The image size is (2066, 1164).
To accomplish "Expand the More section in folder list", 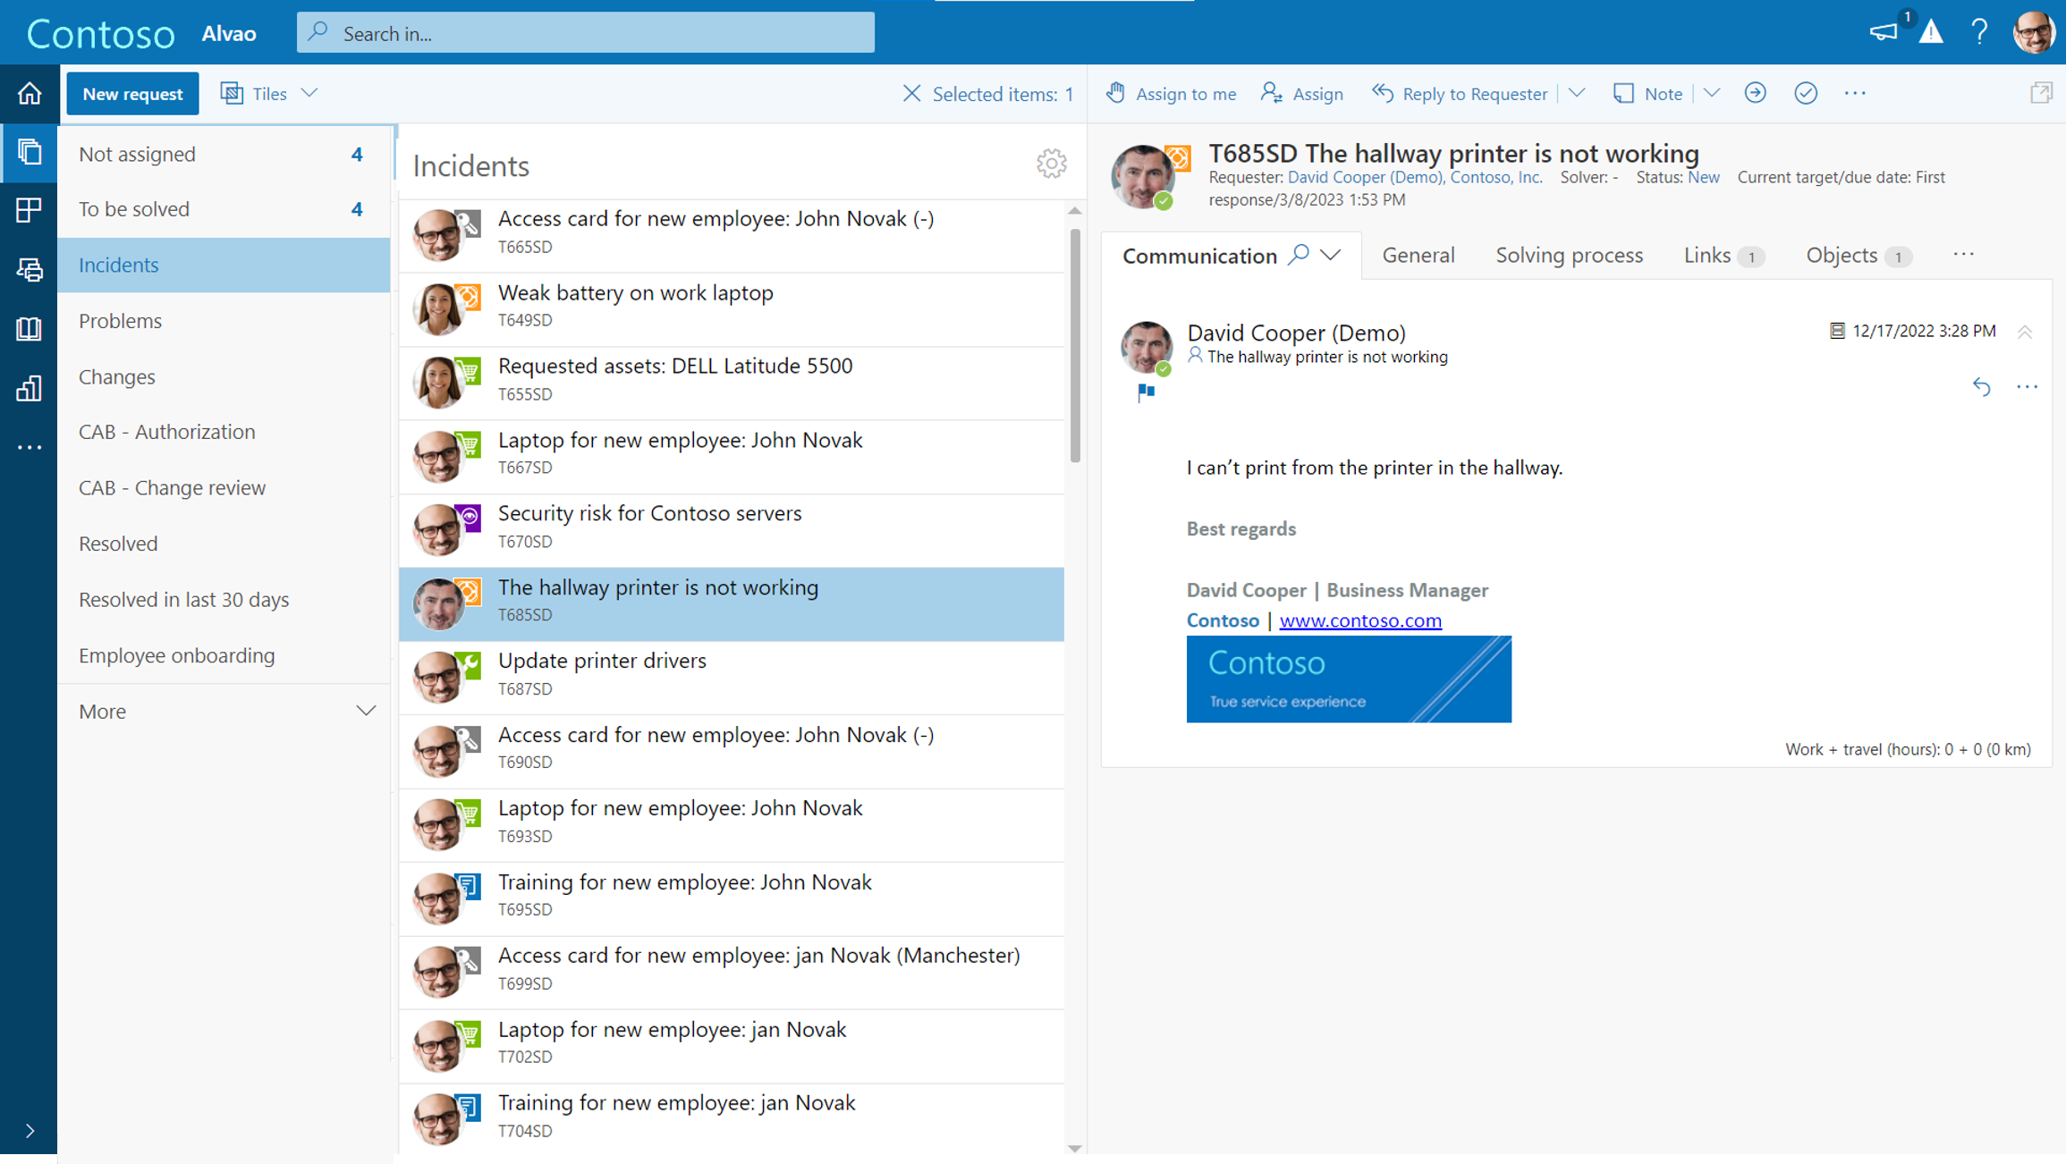I will click(366, 710).
